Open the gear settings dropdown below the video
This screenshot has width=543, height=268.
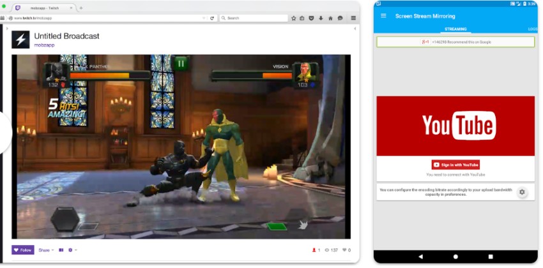point(72,250)
